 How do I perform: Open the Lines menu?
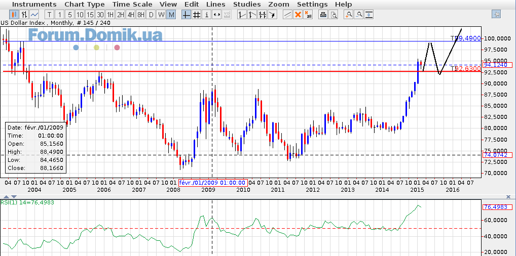coord(216,4)
